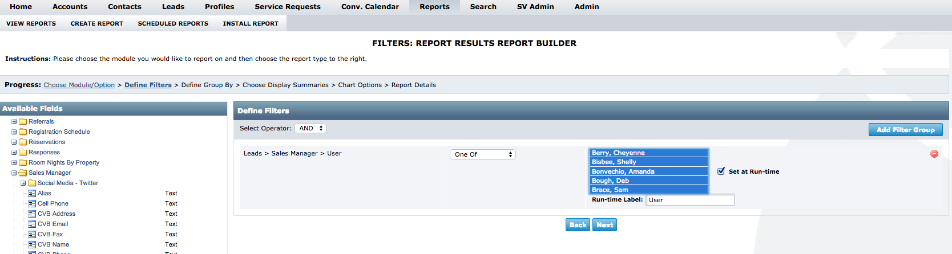Select the CVB Address field label
Viewport: 952px width, 254px height.
pyautogui.click(x=57, y=214)
